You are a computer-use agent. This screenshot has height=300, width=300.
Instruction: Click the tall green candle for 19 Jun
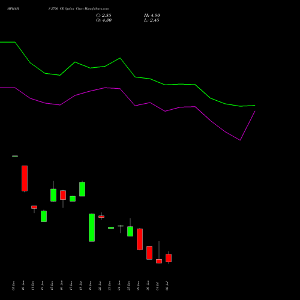(x=92, y=227)
